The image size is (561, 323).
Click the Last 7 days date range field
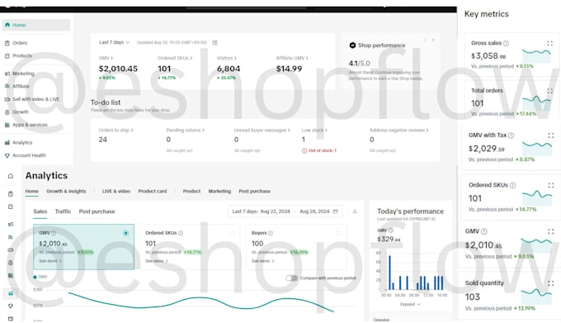click(x=285, y=211)
